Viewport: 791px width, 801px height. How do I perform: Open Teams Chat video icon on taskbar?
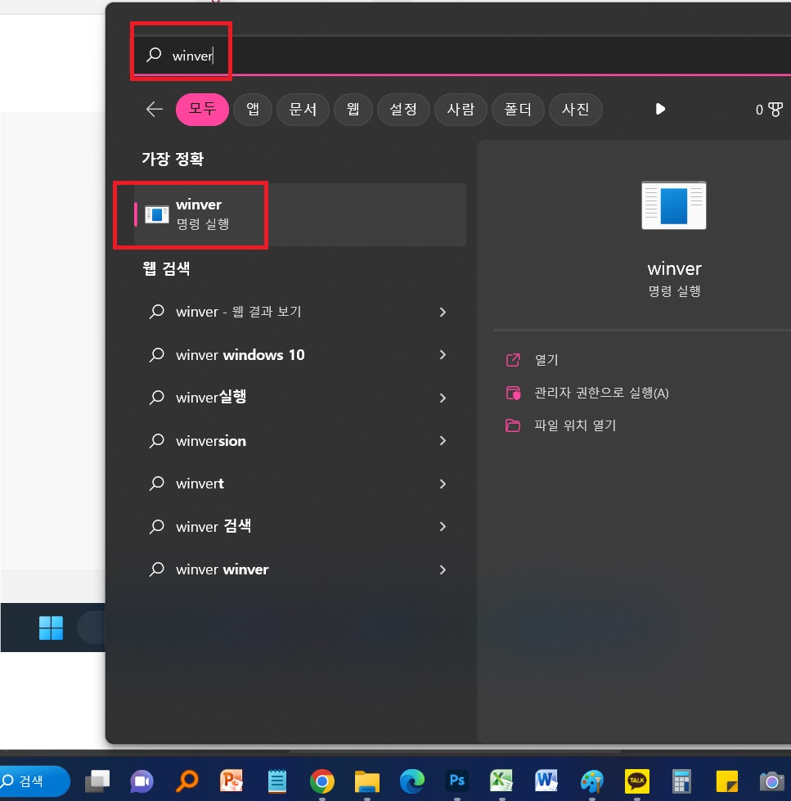tap(142, 781)
